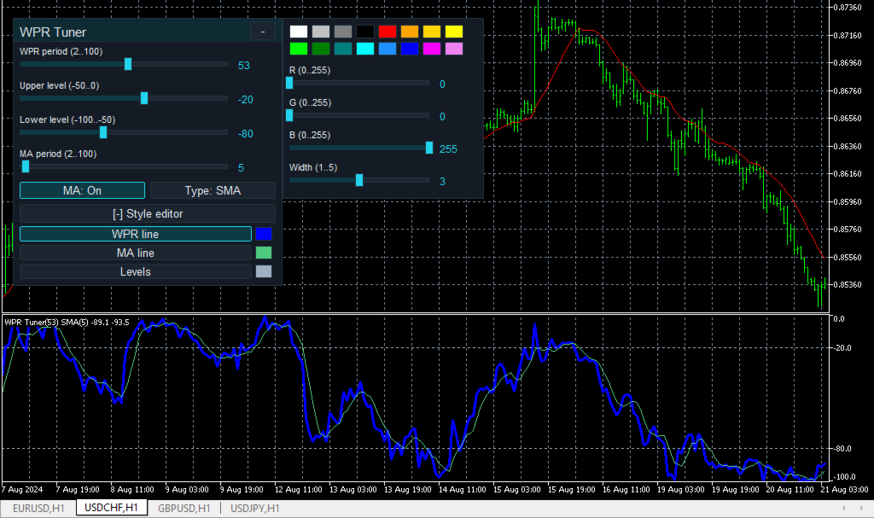Pick the dark green palette color
Viewport: 874px width, 518px height.
coord(321,49)
